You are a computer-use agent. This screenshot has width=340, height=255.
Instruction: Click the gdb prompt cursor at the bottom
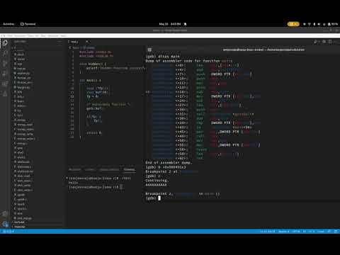click(x=159, y=198)
